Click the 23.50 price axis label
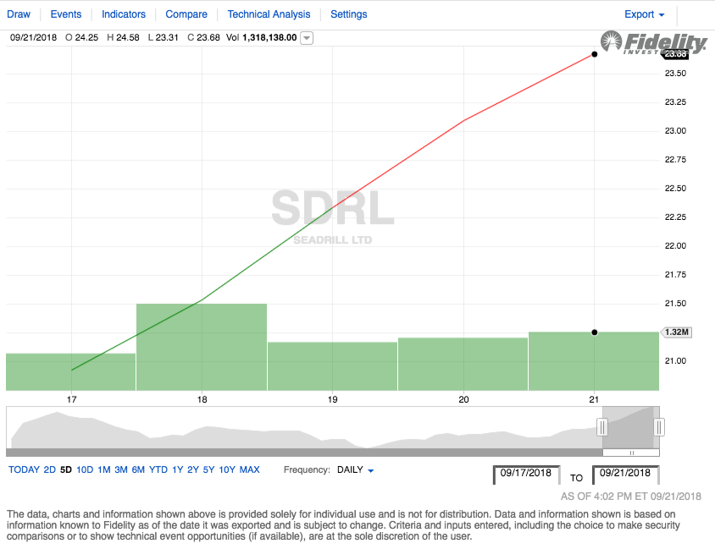 [x=675, y=74]
